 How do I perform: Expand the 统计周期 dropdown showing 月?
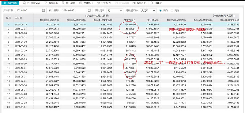[115, 10]
